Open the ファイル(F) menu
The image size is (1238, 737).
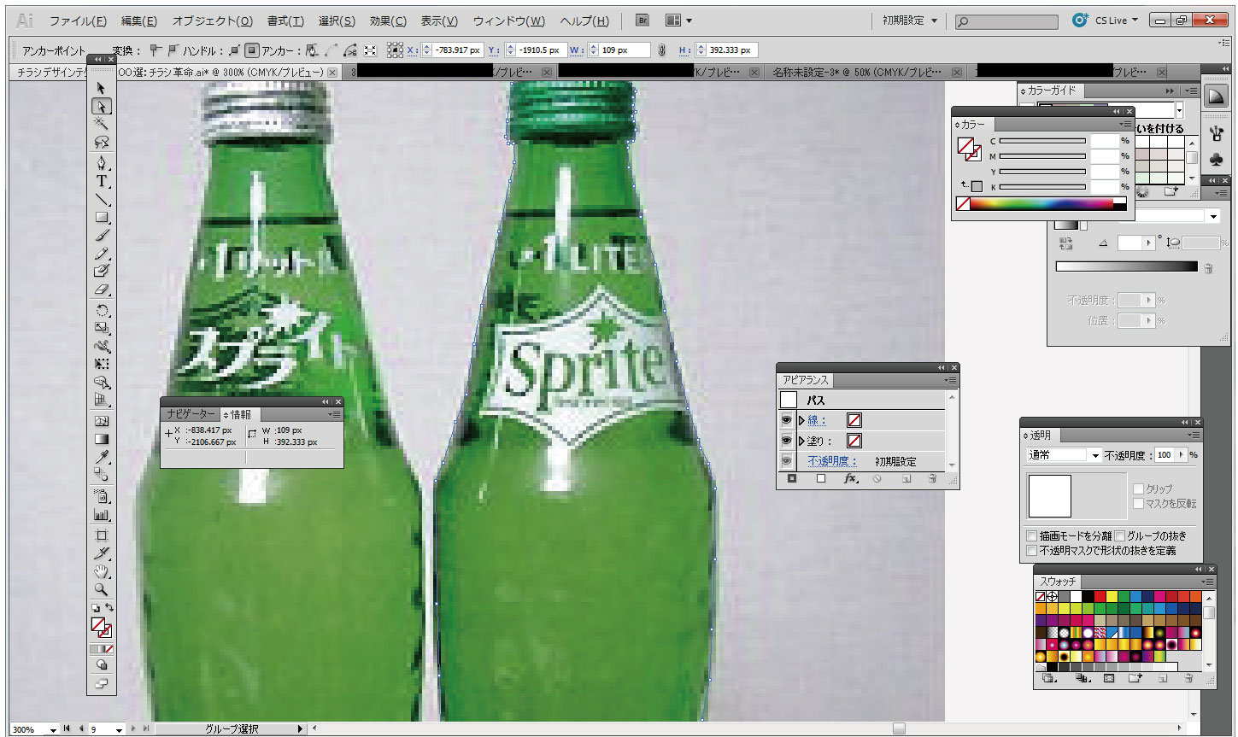78,20
